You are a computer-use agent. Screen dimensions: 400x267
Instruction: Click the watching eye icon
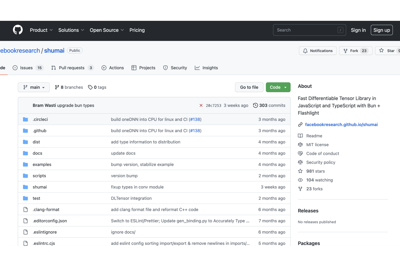pos(300,180)
